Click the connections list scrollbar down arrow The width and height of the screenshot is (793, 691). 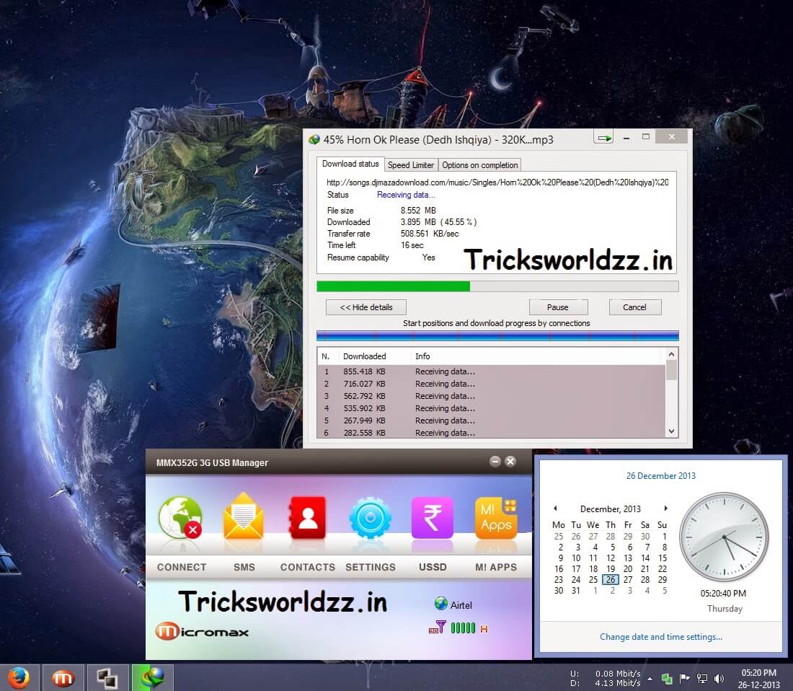click(x=671, y=431)
